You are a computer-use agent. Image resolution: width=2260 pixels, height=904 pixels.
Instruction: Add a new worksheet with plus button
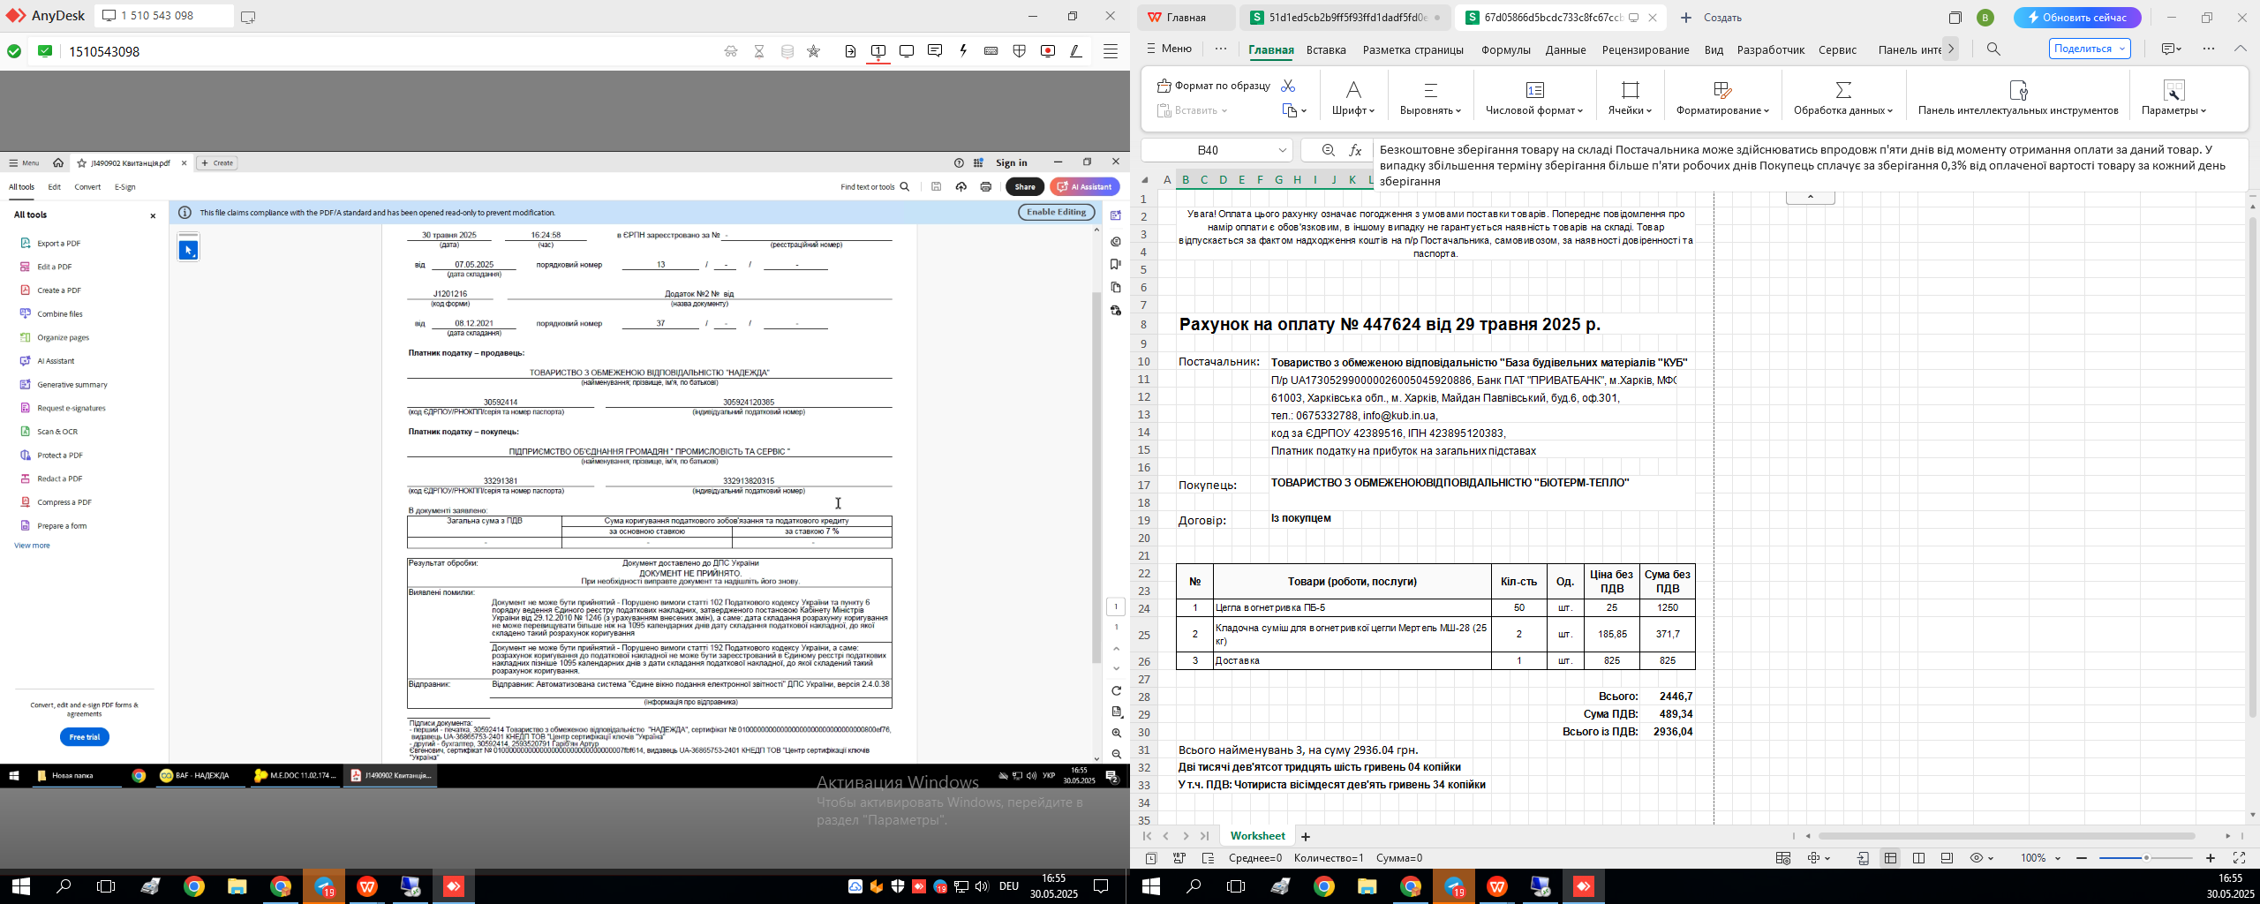click(1306, 837)
